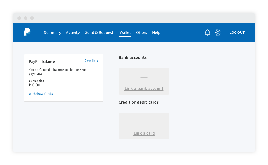Screen dimensions: 268x165
Task: Click Help in the top navigation
Action: pyautogui.click(x=156, y=33)
